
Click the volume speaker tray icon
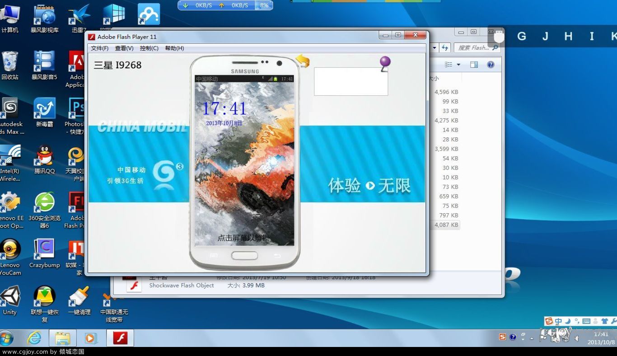click(577, 337)
